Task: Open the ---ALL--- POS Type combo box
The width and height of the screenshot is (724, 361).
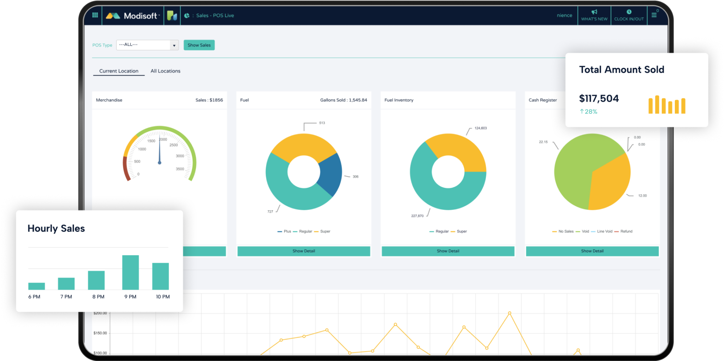Action: (x=144, y=45)
